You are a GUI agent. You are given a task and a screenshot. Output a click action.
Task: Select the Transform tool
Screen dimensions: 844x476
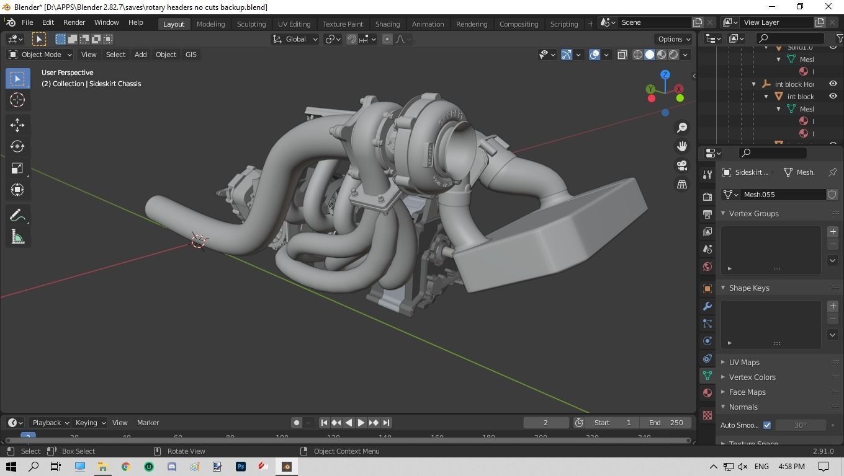(17, 190)
